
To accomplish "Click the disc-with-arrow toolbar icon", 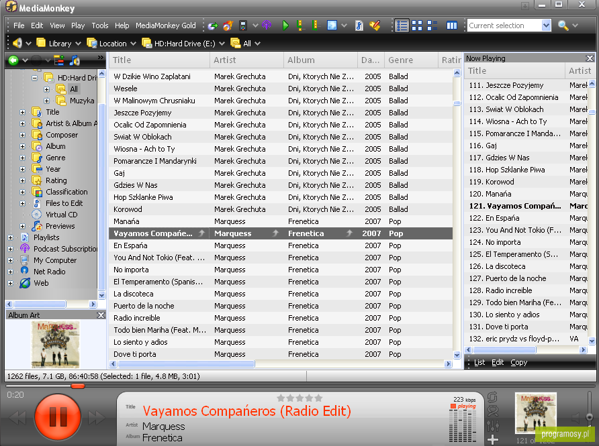I will (x=213, y=25).
